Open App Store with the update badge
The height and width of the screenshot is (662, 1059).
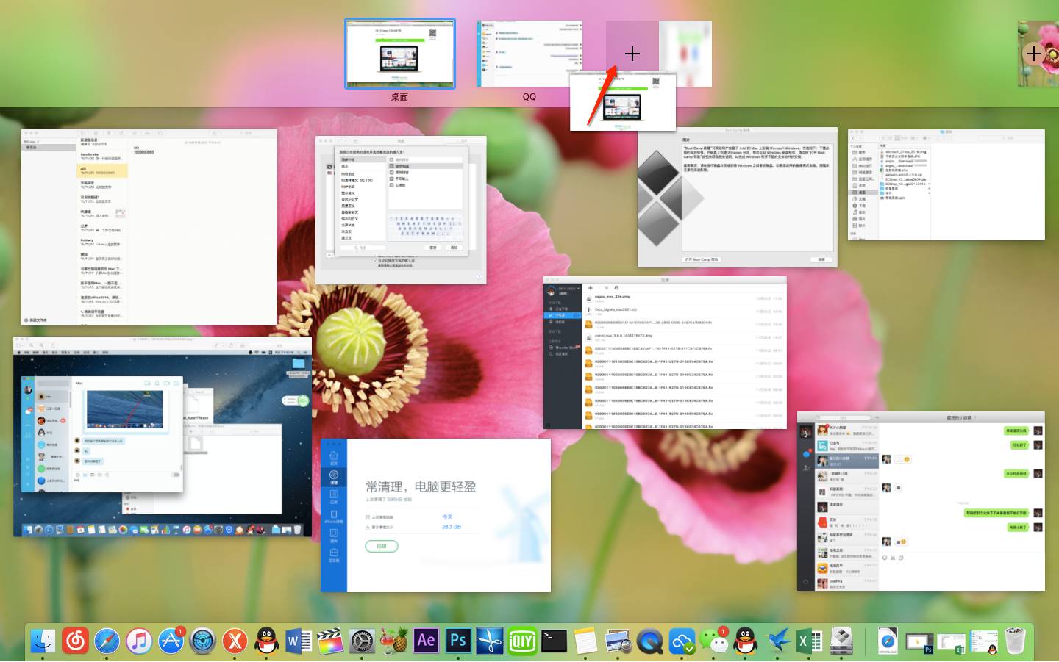pos(171,641)
